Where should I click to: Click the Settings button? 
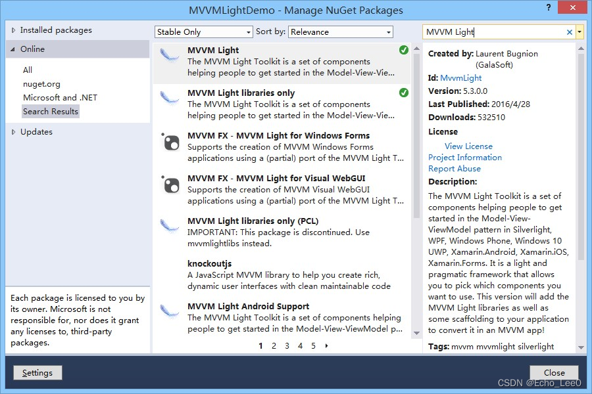point(37,373)
